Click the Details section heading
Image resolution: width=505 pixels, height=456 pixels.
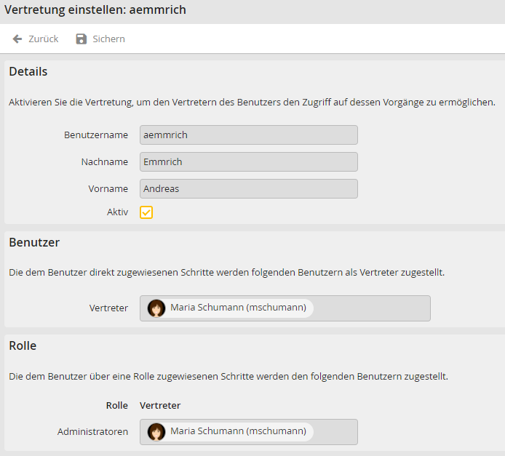click(28, 72)
